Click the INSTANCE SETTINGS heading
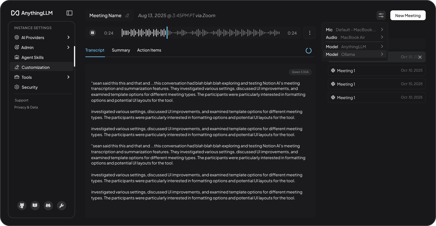This screenshot has width=436, height=226. [33, 28]
